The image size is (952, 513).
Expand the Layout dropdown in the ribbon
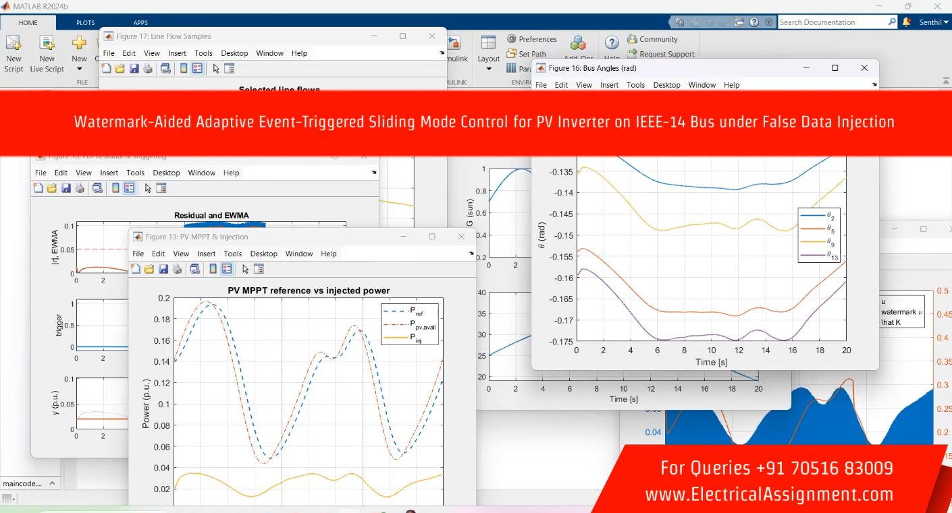click(x=488, y=69)
